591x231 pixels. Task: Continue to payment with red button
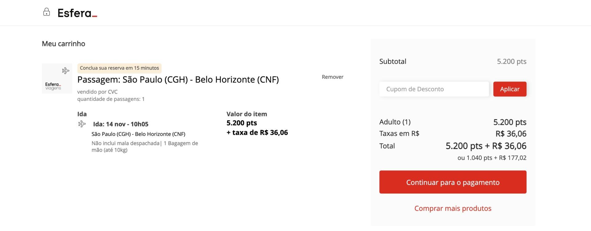pyautogui.click(x=453, y=182)
